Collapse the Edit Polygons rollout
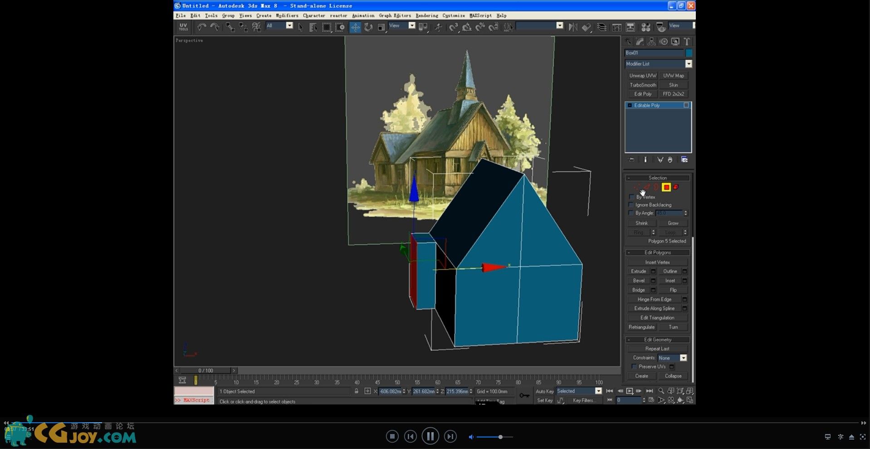Viewport: 870px width, 449px height. pyautogui.click(x=657, y=252)
